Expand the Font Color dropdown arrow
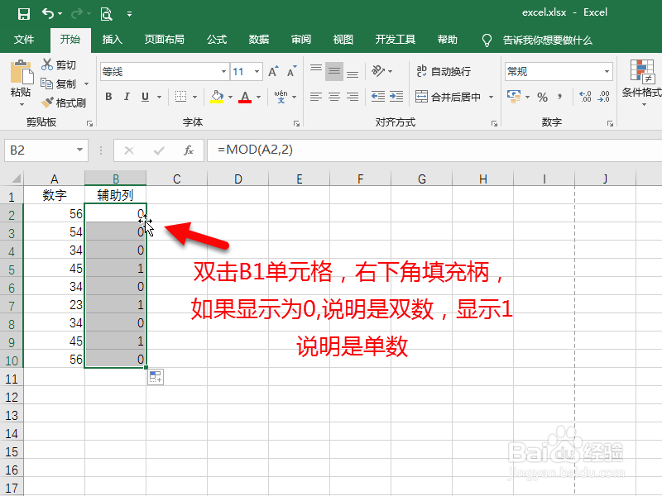Viewport: 662px width, 496px height. tap(259, 97)
